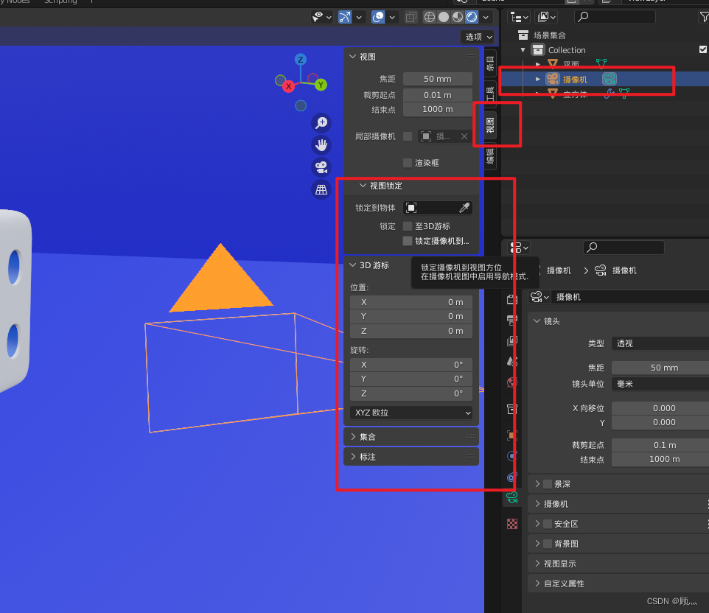The height and width of the screenshot is (613, 709).
Task: Collapse the 3D 游标 panel
Action: click(x=353, y=265)
